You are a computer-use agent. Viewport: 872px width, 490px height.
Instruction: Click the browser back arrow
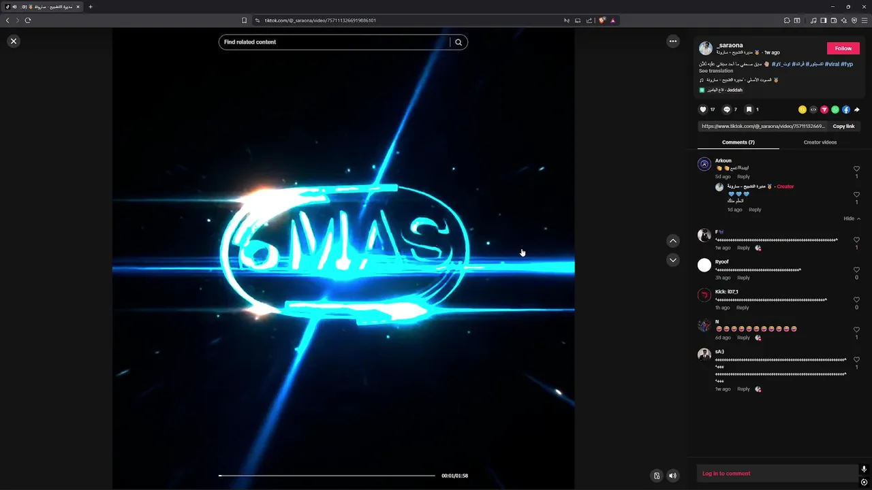(7, 20)
